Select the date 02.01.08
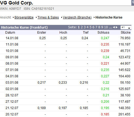Screen dimensions: 134x117 pyautogui.click(x=12, y=89)
